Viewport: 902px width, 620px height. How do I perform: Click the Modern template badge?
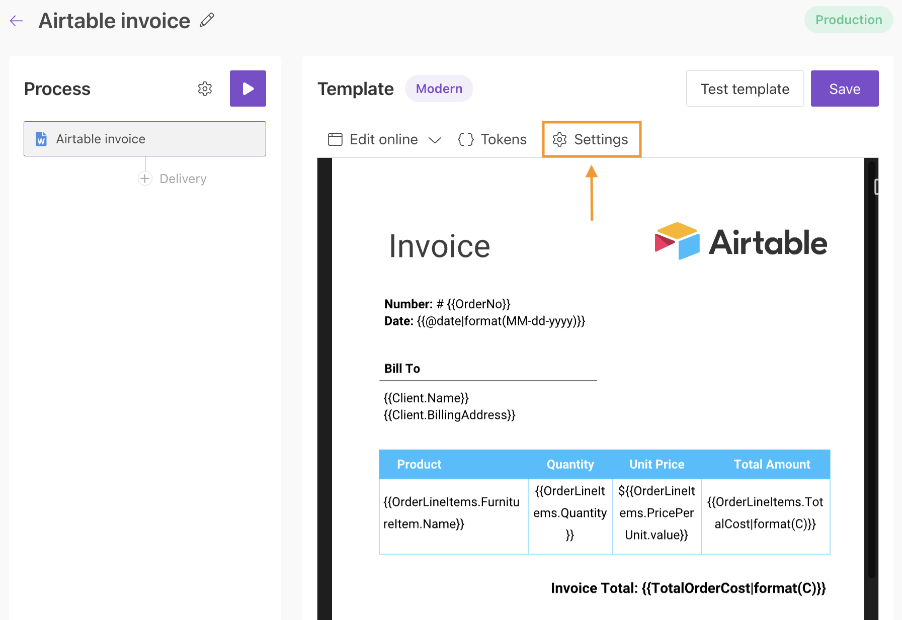(439, 88)
